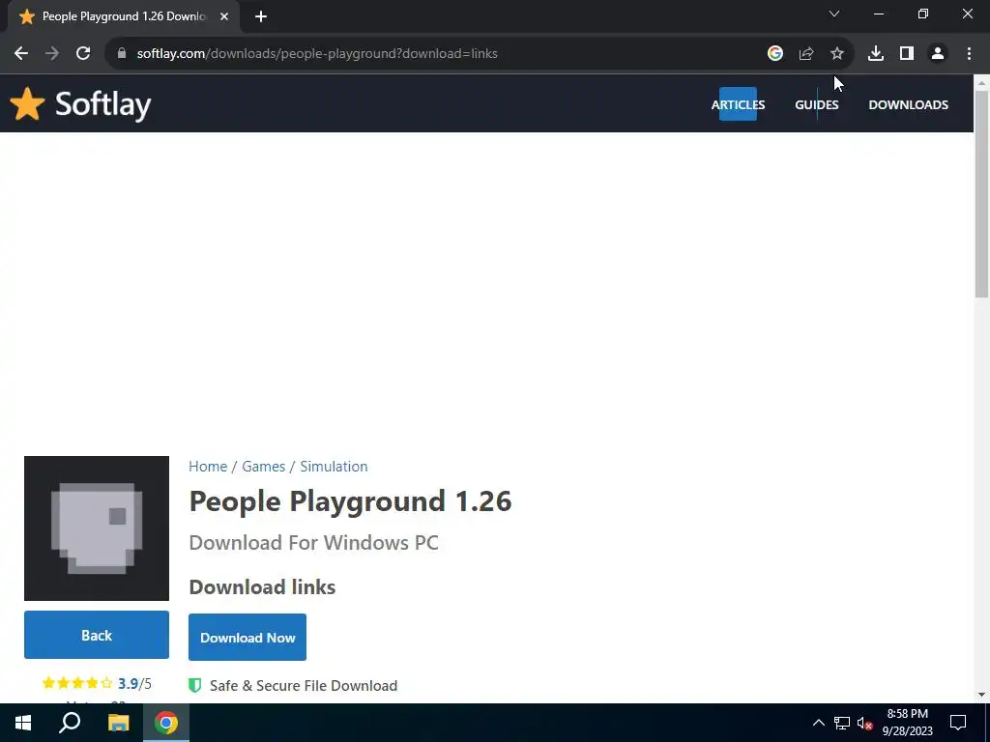Viewport: 990px width, 742px height.
Task: Open File Explorer from taskbar
Action: [118, 723]
